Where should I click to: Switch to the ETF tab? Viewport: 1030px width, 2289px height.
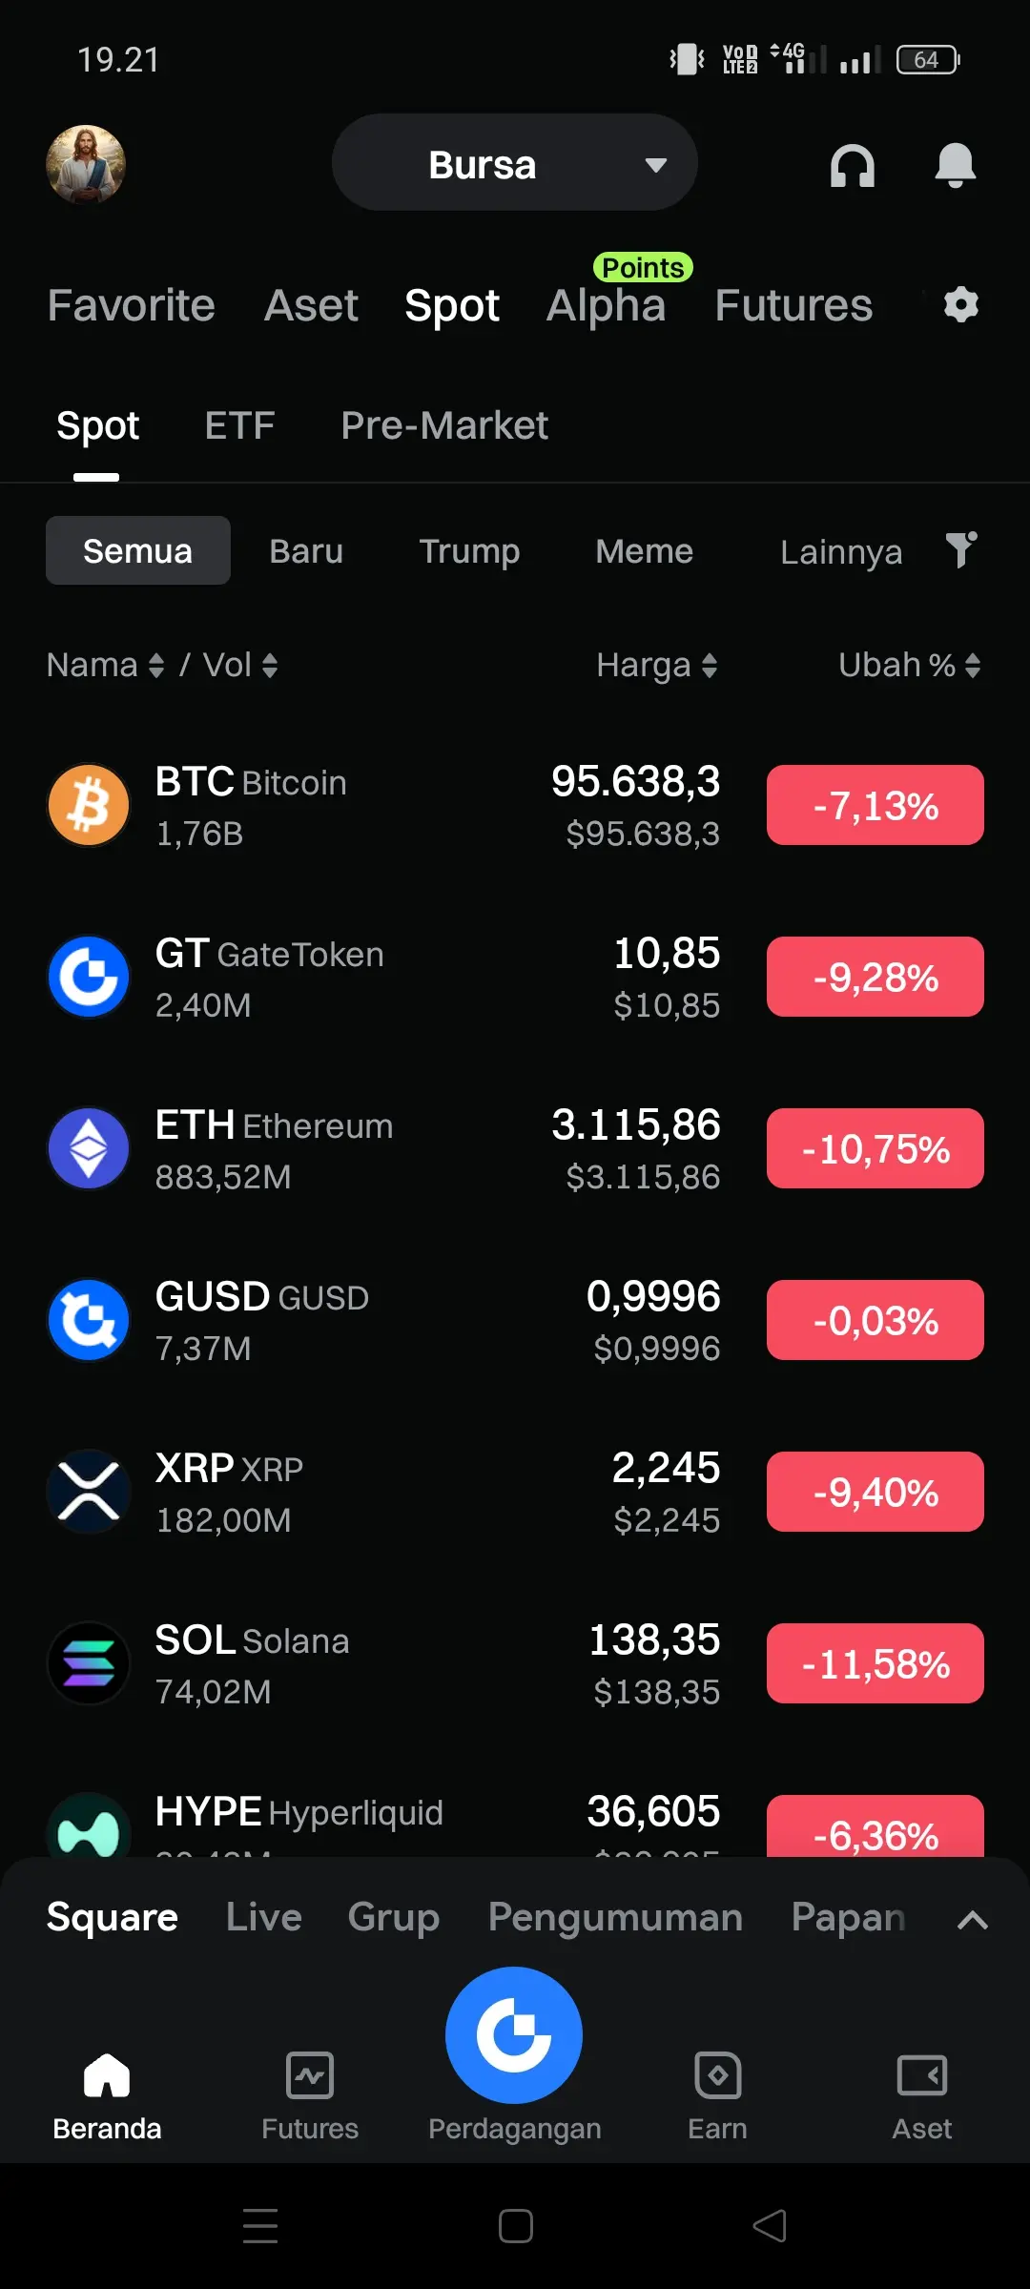tap(239, 425)
